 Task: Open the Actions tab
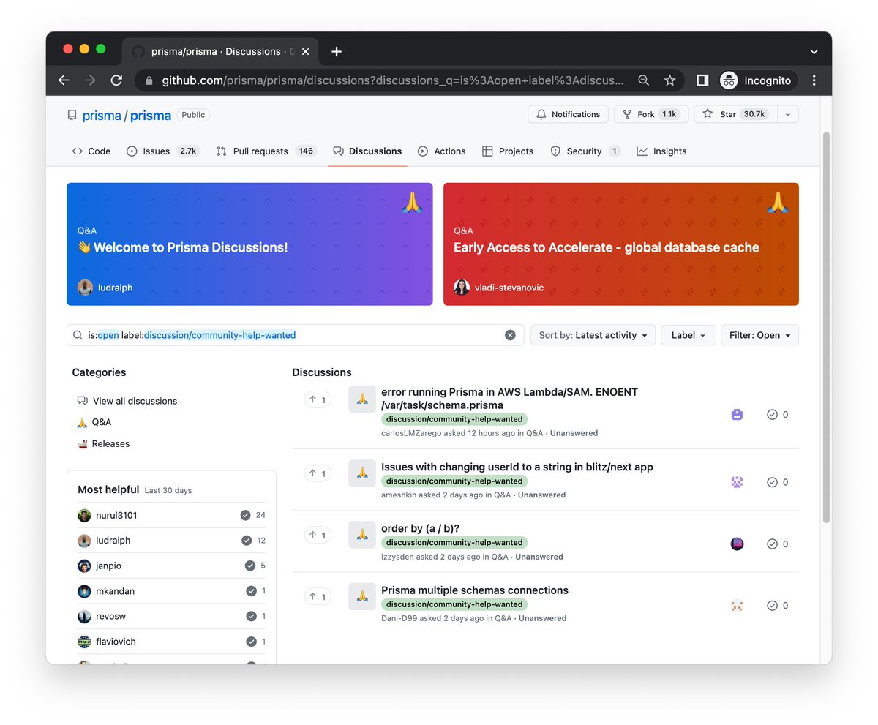(442, 151)
